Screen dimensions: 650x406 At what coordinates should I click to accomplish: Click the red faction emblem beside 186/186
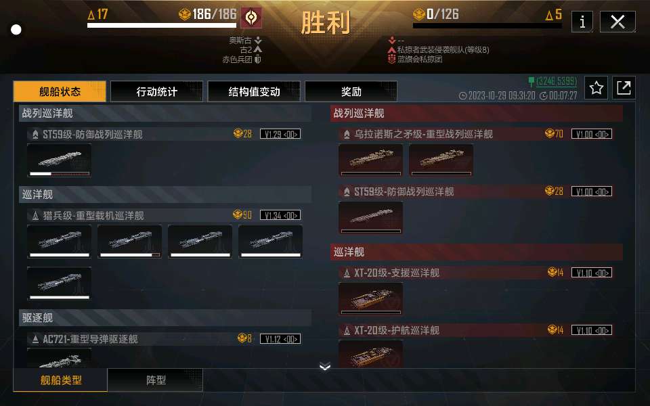coord(251,18)
